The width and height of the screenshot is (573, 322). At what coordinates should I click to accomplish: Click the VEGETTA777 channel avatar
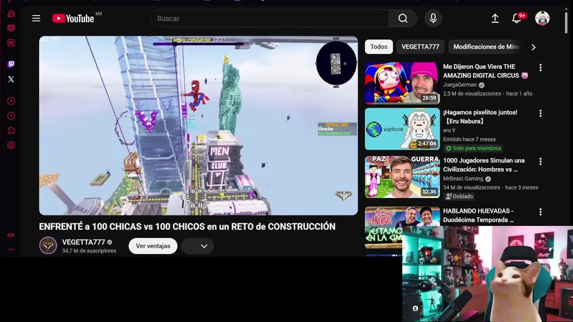point(48,246)
